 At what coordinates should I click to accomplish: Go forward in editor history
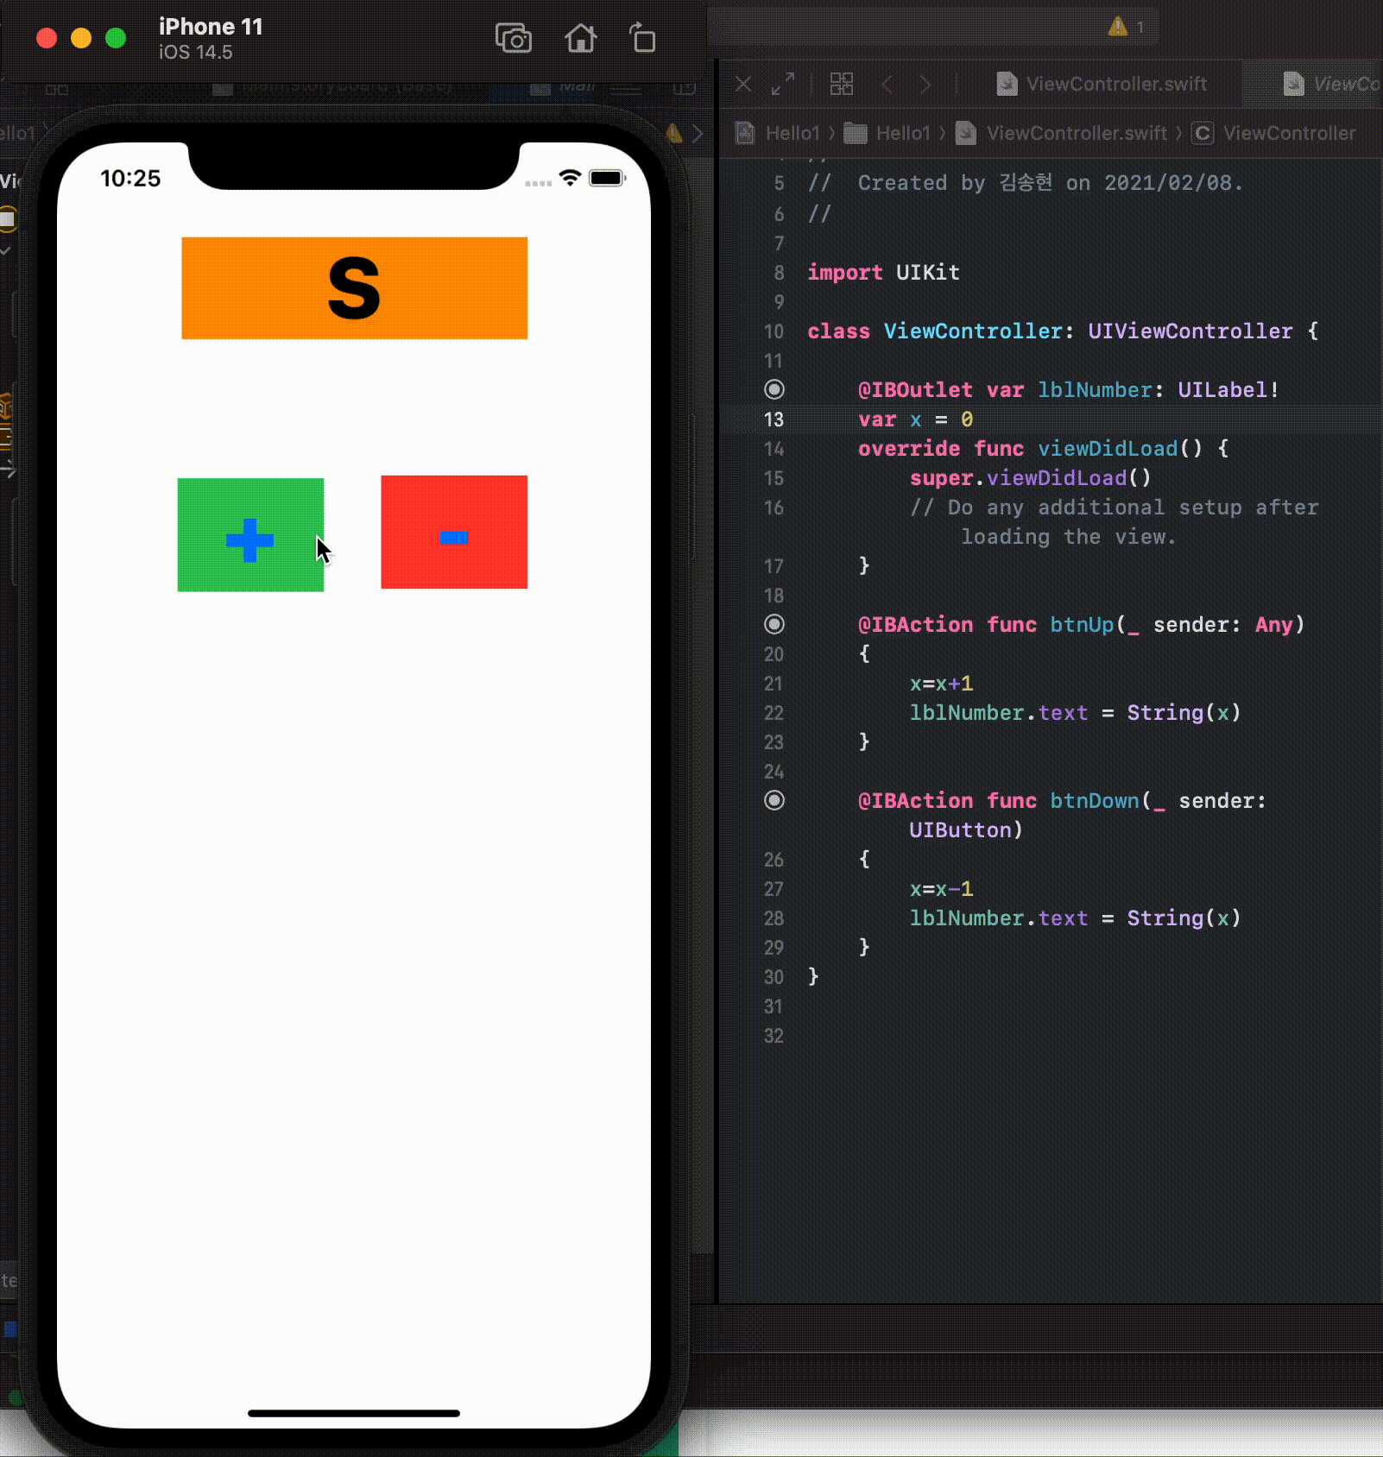[925, 84]
